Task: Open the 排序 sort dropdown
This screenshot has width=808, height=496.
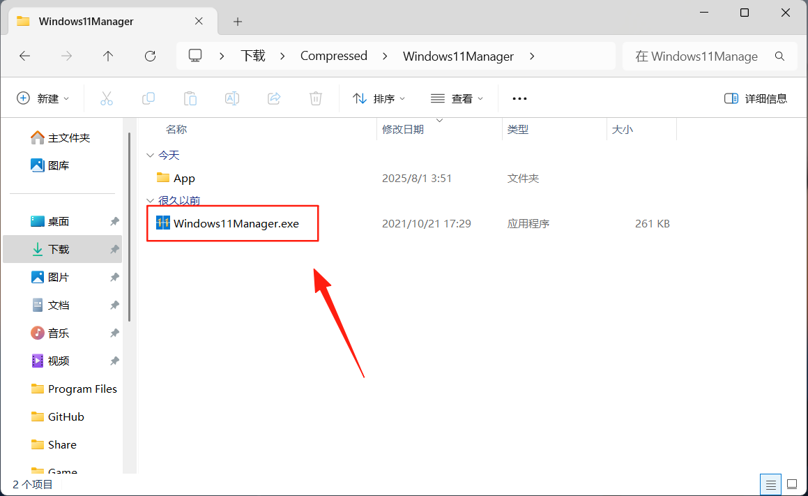Action: [379, 98]
